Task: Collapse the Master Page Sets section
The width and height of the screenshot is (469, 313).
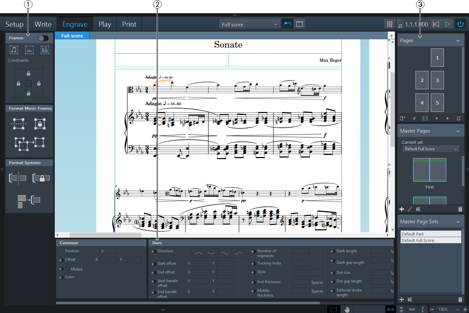Action: coord(458,222)
